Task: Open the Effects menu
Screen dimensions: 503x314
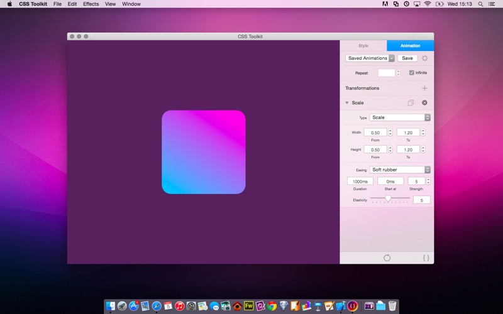Action: click(91, 4)
